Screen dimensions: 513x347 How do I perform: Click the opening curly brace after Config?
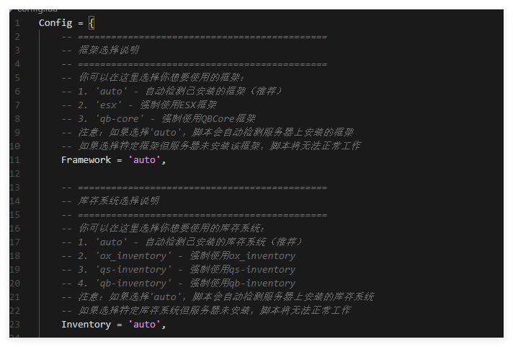pos(92,22)
